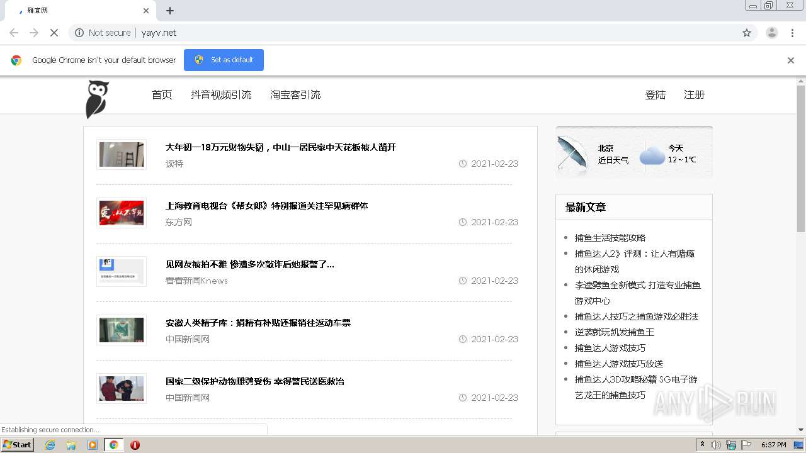Click the page vertical scrollbar thumb
The width and height of the screenshot is (806, 453).
click(801, 158)
